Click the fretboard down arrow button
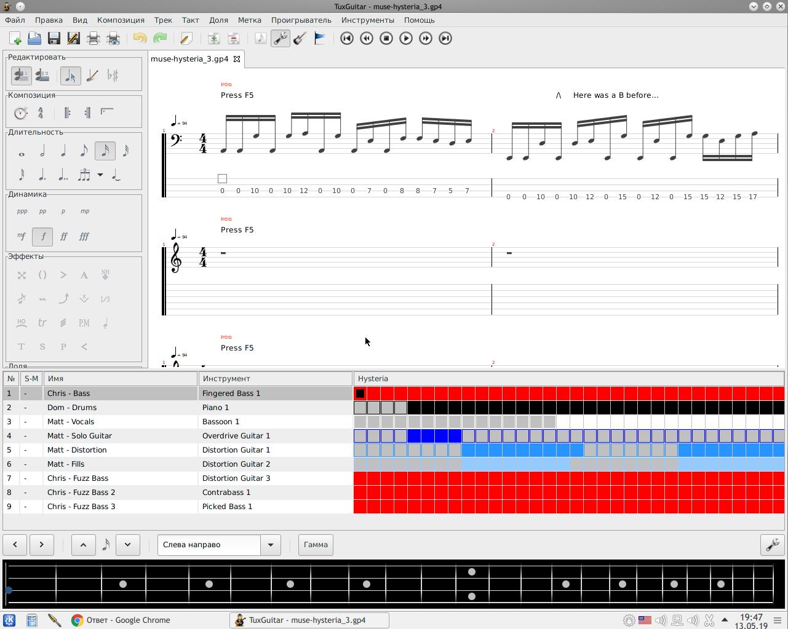The height and width of the screenshot is (629, 788). click(x=127, y=545)
